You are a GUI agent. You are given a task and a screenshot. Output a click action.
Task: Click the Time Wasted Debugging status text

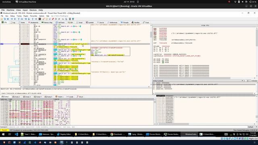[x=246, y=130]
